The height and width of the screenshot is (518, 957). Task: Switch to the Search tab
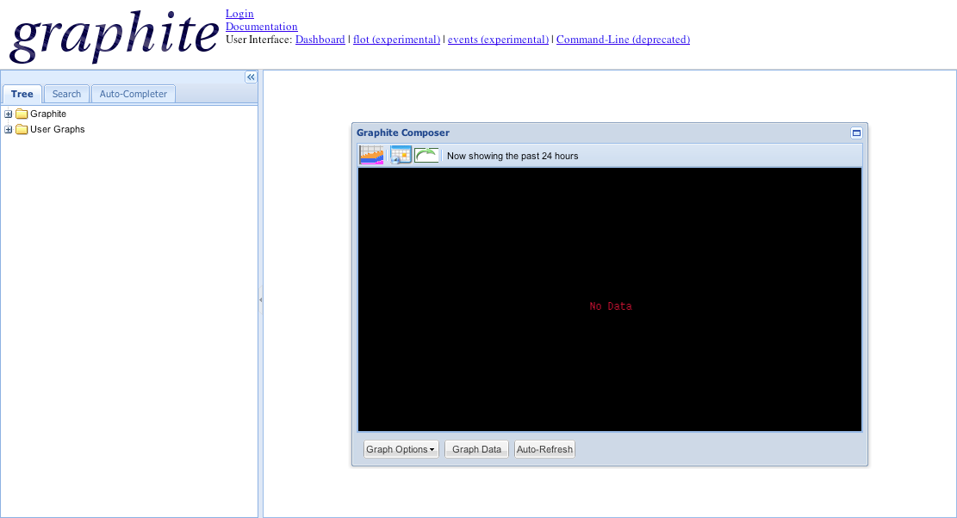coord(66,94)
